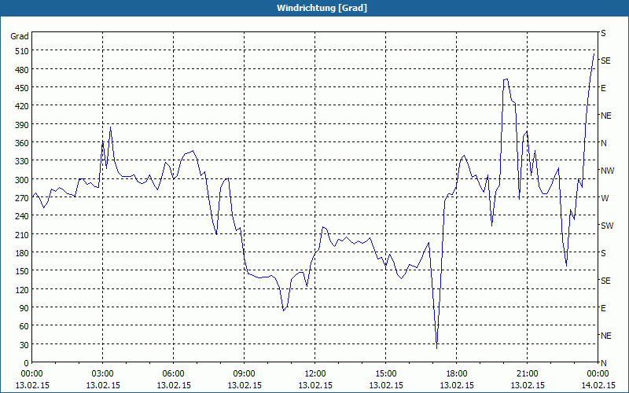This screenshot has height=393, width=629.
Task: Click the chart title 'Windrichtung [Grad]'
Action: (322, 8)
